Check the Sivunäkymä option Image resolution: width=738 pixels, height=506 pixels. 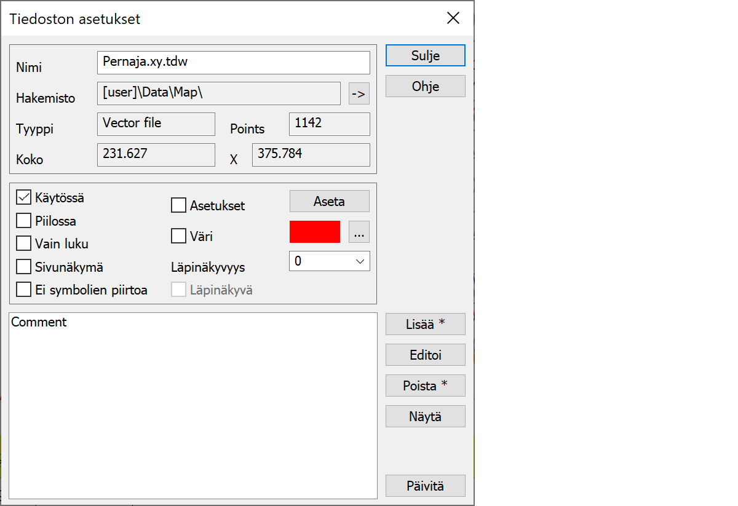(x=24, y=267)
